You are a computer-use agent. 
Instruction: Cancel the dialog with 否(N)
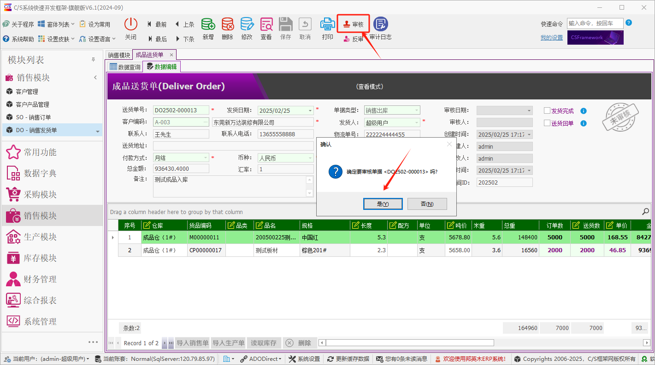pos(427,204)
